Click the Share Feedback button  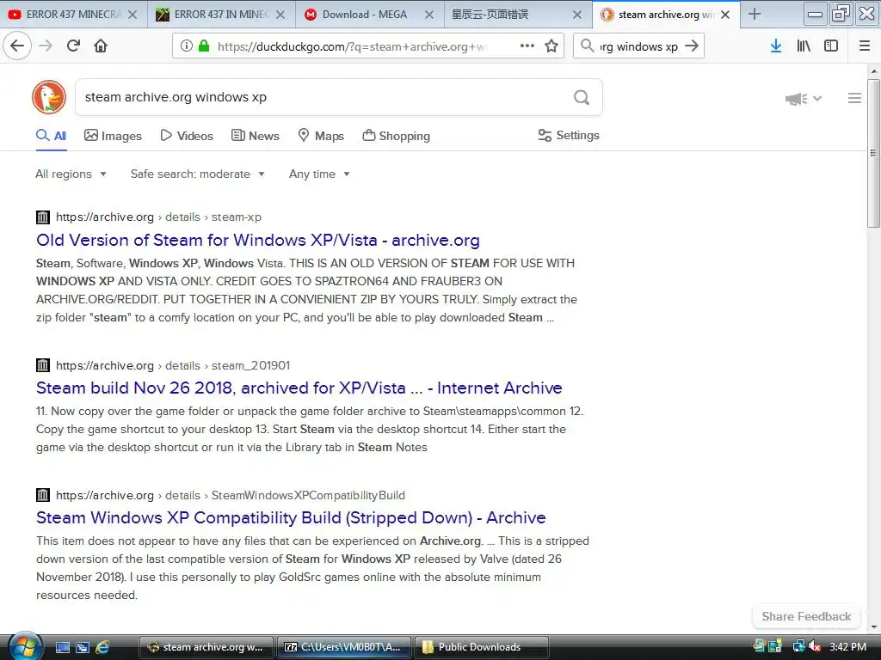[x=806, y=616]
